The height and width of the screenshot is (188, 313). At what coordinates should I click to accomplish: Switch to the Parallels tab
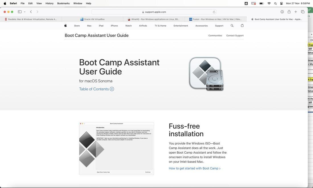click(31, 19)
